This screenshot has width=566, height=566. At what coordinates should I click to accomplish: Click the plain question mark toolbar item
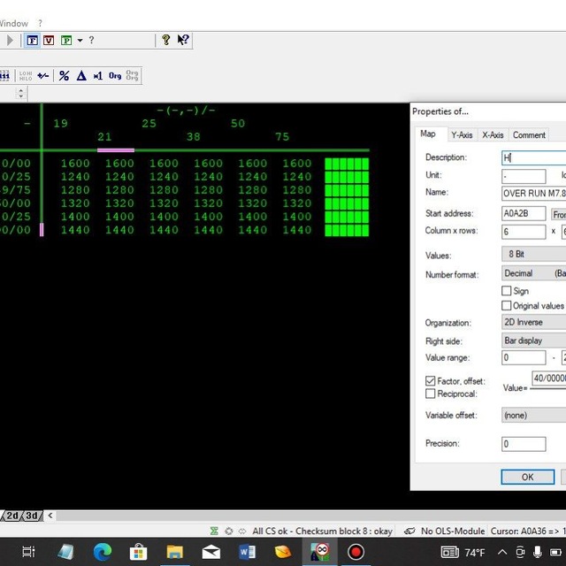click(x=91, y=40)
